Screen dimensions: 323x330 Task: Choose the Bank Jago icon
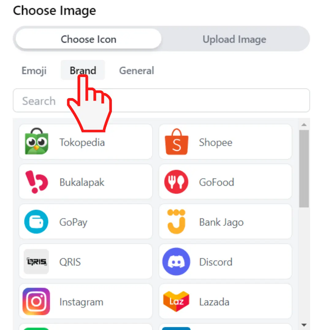176,222
